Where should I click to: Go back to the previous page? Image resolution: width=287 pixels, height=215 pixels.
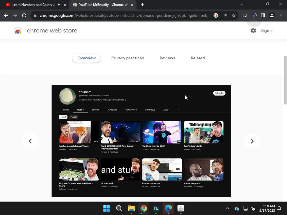(6, 16)
